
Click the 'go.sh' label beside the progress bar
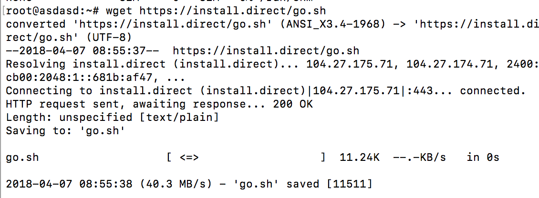click(22, 158)
